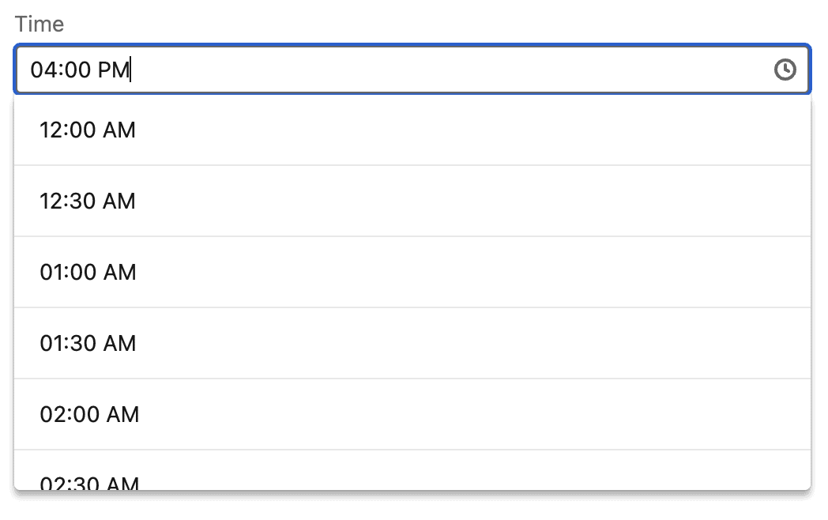
Task: Click the clock icon in Time field
Action: 785,70
